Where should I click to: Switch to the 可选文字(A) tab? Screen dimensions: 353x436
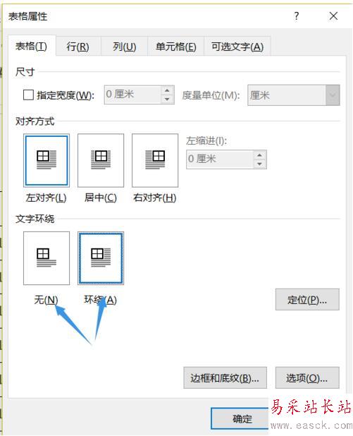[237, 47]
